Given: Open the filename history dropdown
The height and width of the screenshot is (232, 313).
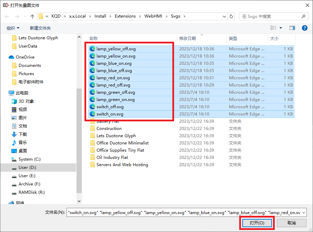Looking at the screenshot, I should click(304, 213).
